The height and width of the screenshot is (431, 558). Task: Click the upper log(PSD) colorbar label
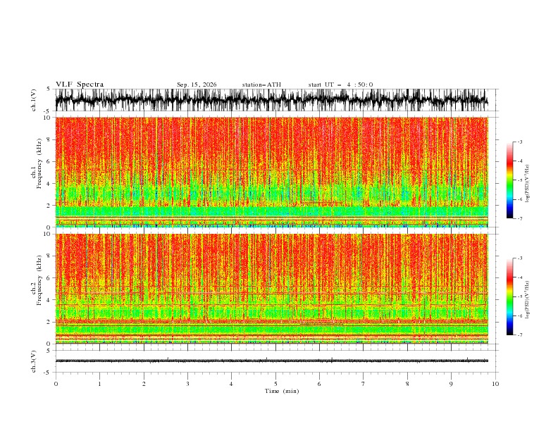(x=527, y=184)
